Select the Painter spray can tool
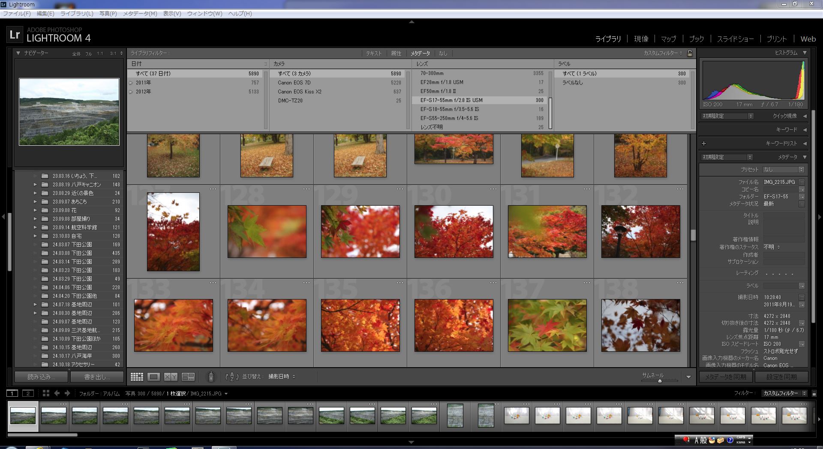The width and height of the screenshot is (823, 449). [210, 377]
